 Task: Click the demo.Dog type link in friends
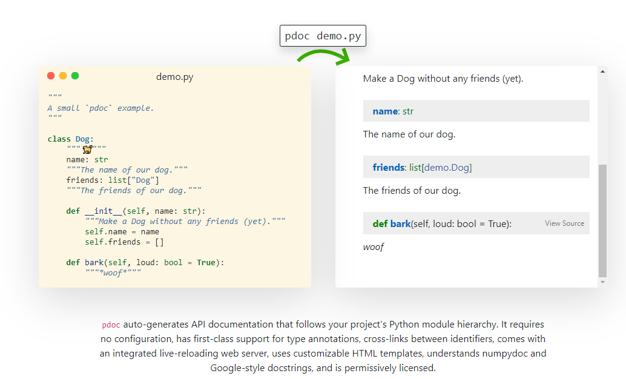[x=446, y=167]
